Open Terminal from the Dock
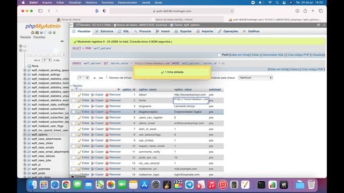344x193 pixels. (261, 185)
